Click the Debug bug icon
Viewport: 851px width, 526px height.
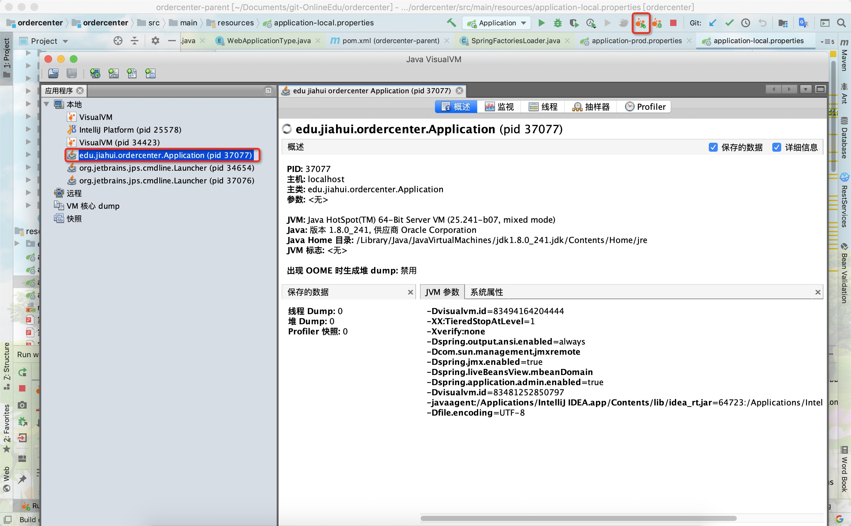click(558, 23)
